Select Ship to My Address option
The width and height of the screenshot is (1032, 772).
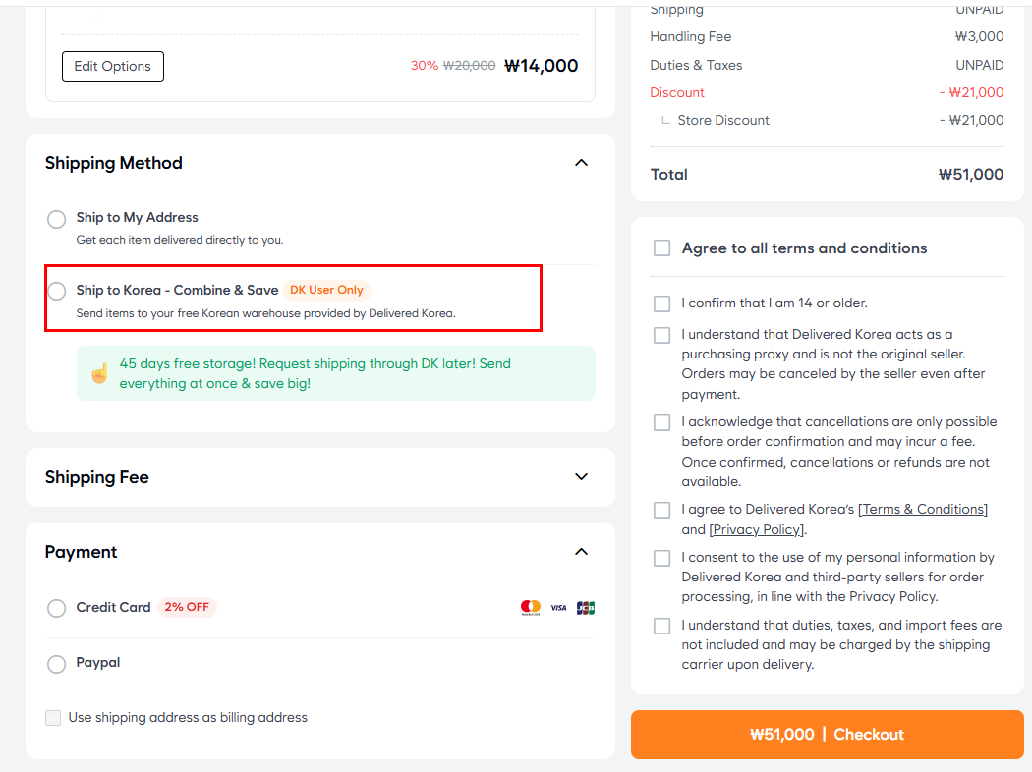tap(57, 219)
